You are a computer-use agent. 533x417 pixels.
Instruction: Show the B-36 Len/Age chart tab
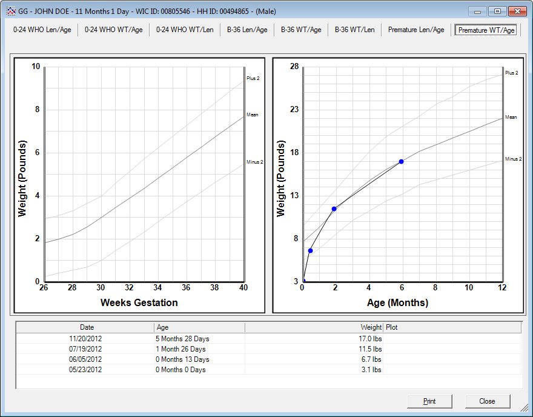(247, 30)
